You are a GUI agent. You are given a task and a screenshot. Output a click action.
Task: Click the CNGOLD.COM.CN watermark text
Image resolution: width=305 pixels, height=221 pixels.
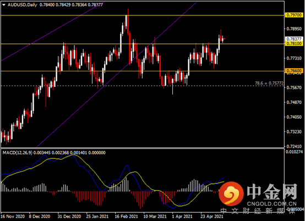(x=272, y=204)
